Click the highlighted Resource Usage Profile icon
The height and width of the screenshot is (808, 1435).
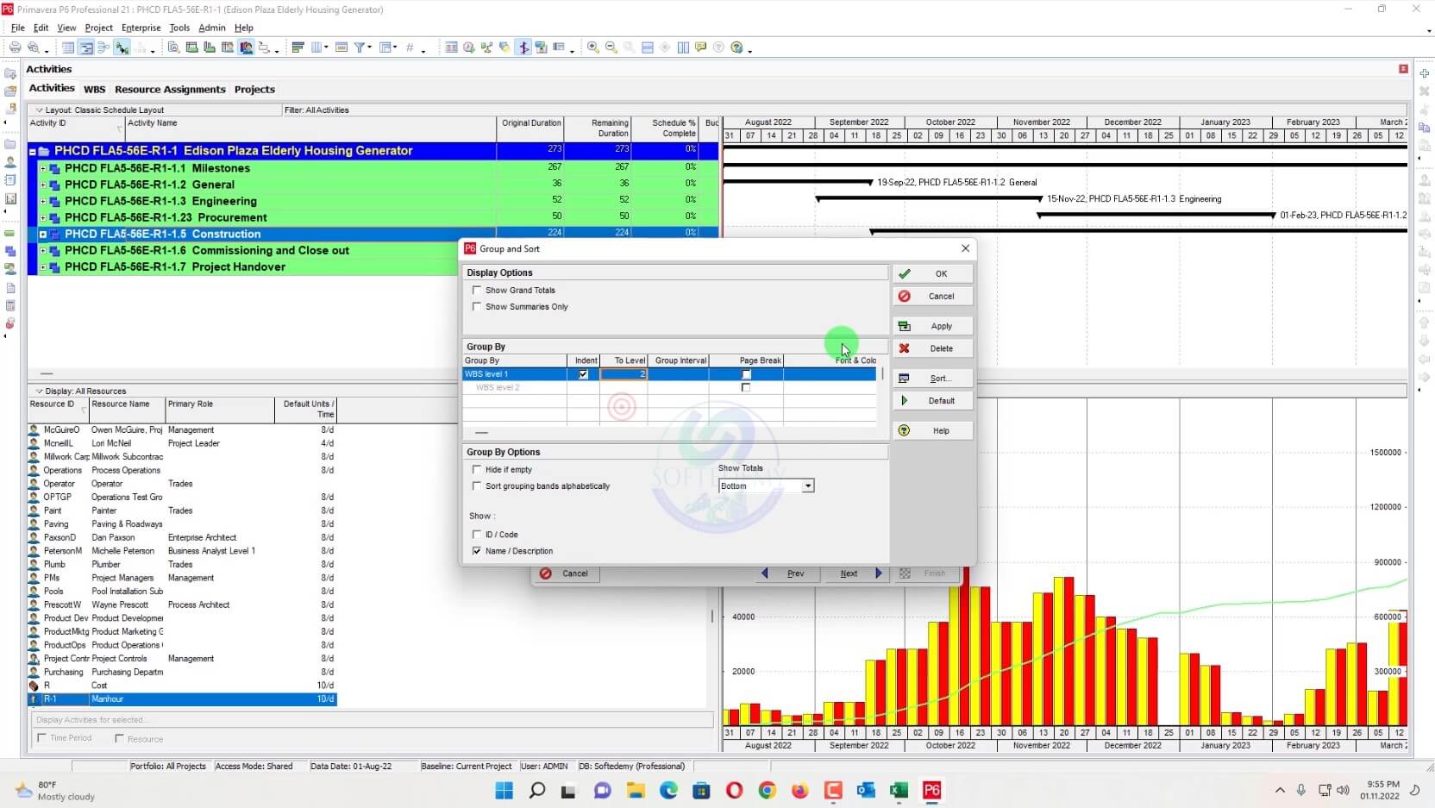coord(246,47)
